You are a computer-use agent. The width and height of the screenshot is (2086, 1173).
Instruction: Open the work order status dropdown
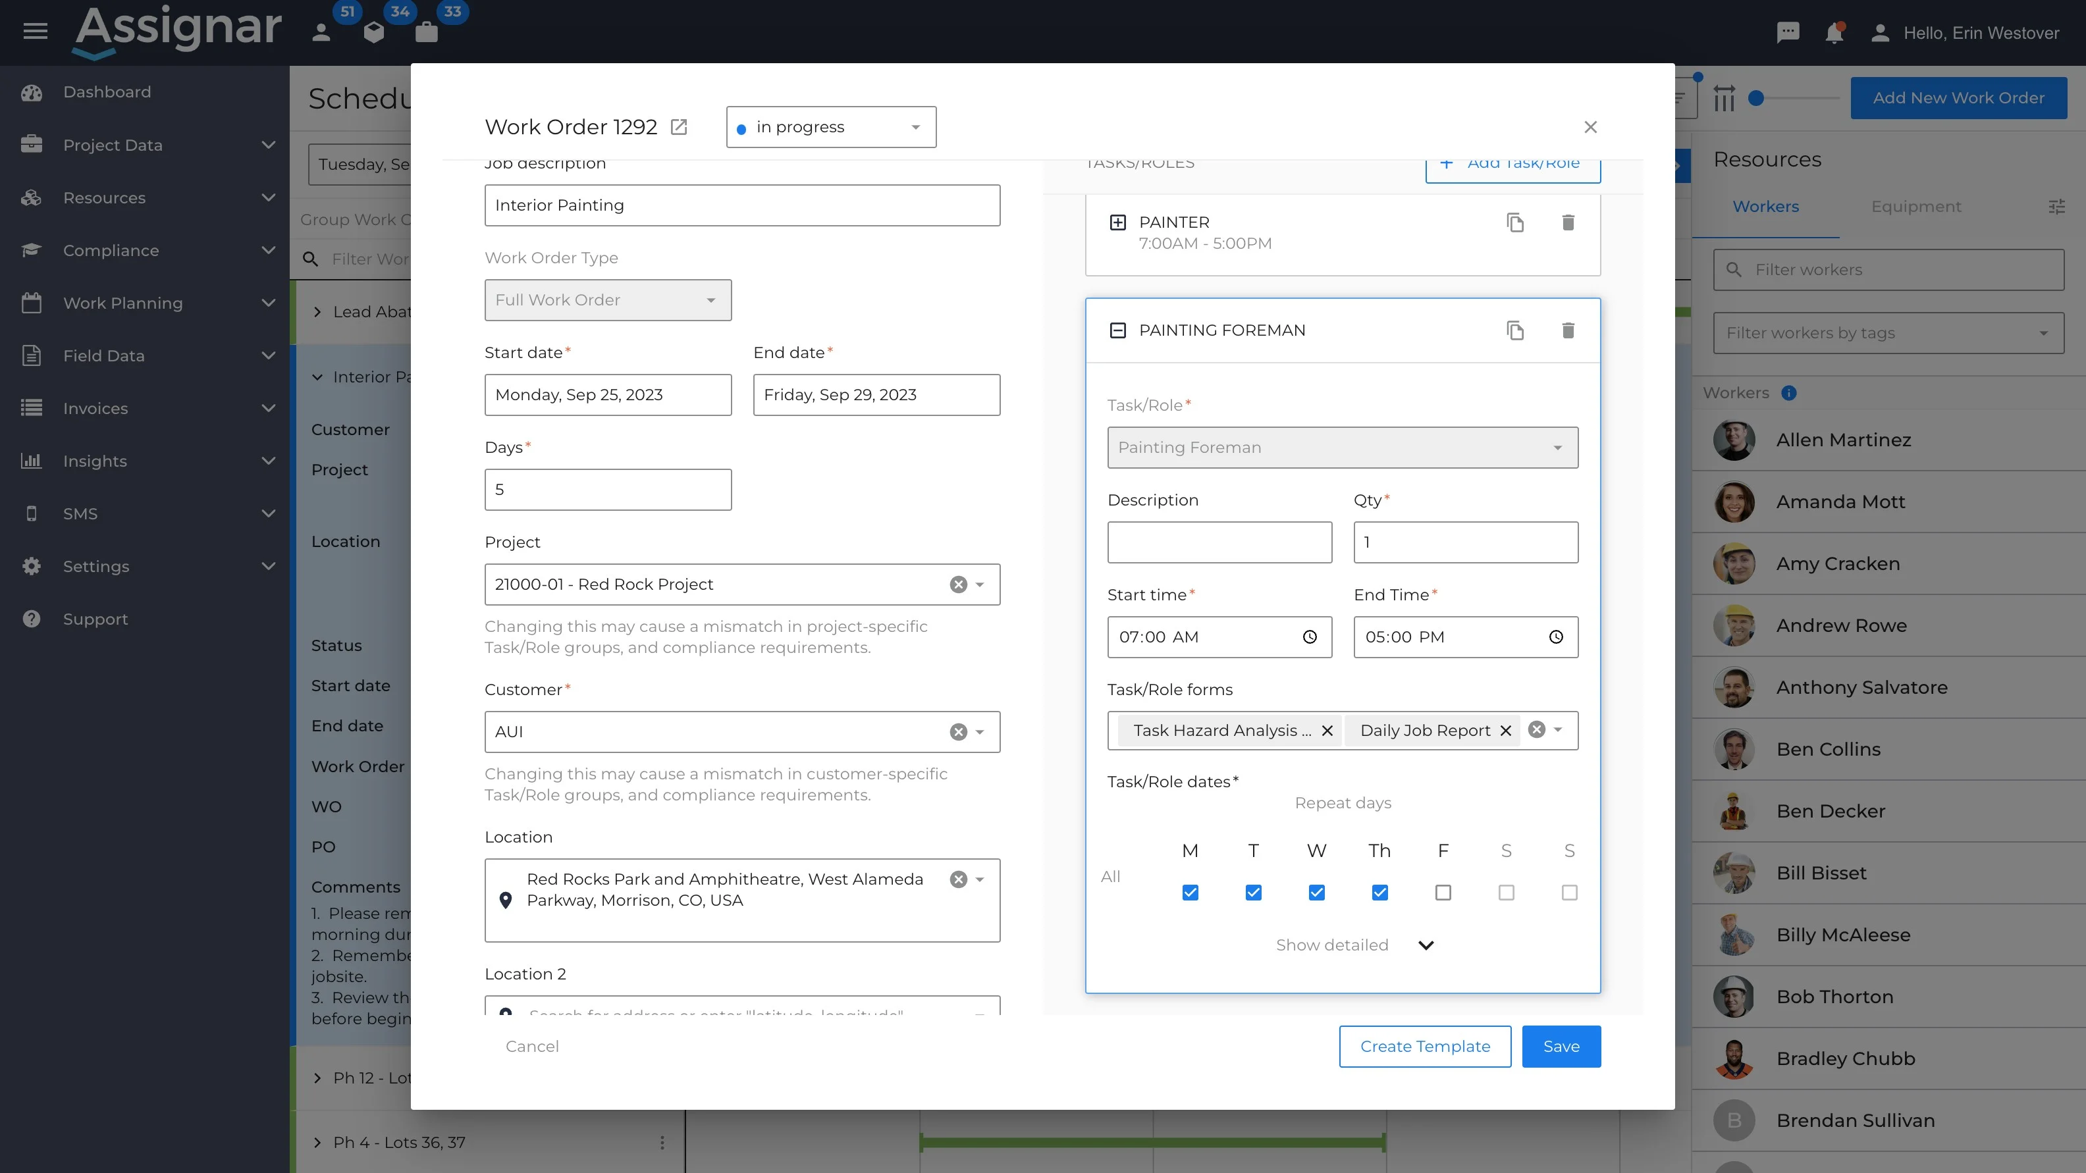831,127
